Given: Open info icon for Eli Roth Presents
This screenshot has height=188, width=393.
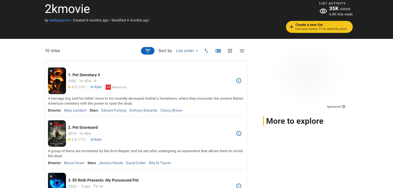Looking at the screenshot, I should (239, 186).
